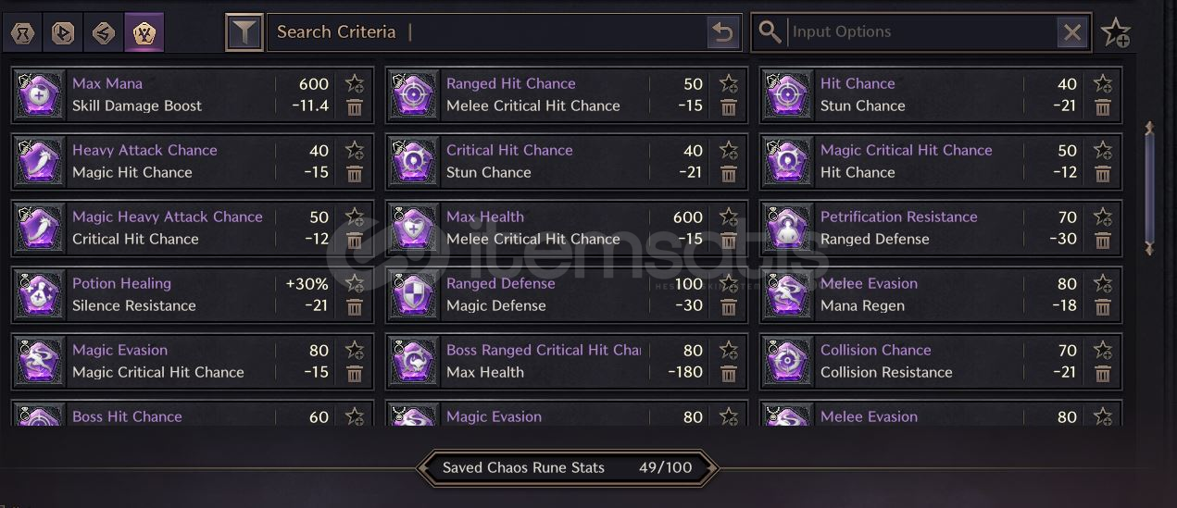
Task: Click the Input Options search field
Action: tap(921, 32)
